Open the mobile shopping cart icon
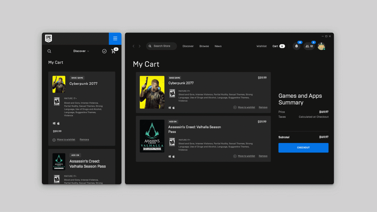Viewport: 377px width, 212px height. click(x=113, y=51)
